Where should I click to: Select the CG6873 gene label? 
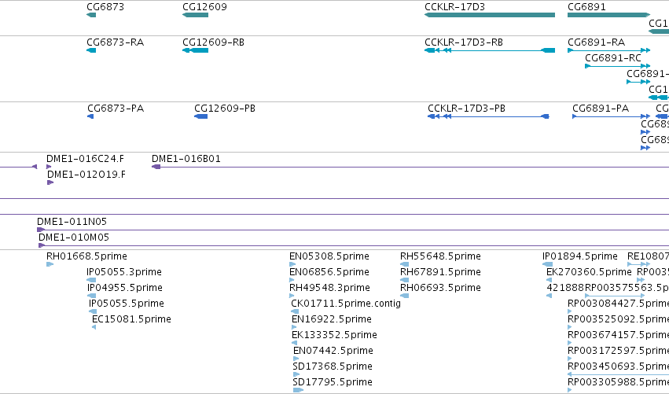[105, 7]
